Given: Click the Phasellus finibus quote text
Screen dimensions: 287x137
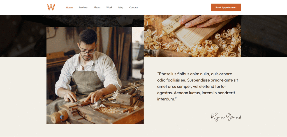Looking at the screenshot, I should coord(198,86).
